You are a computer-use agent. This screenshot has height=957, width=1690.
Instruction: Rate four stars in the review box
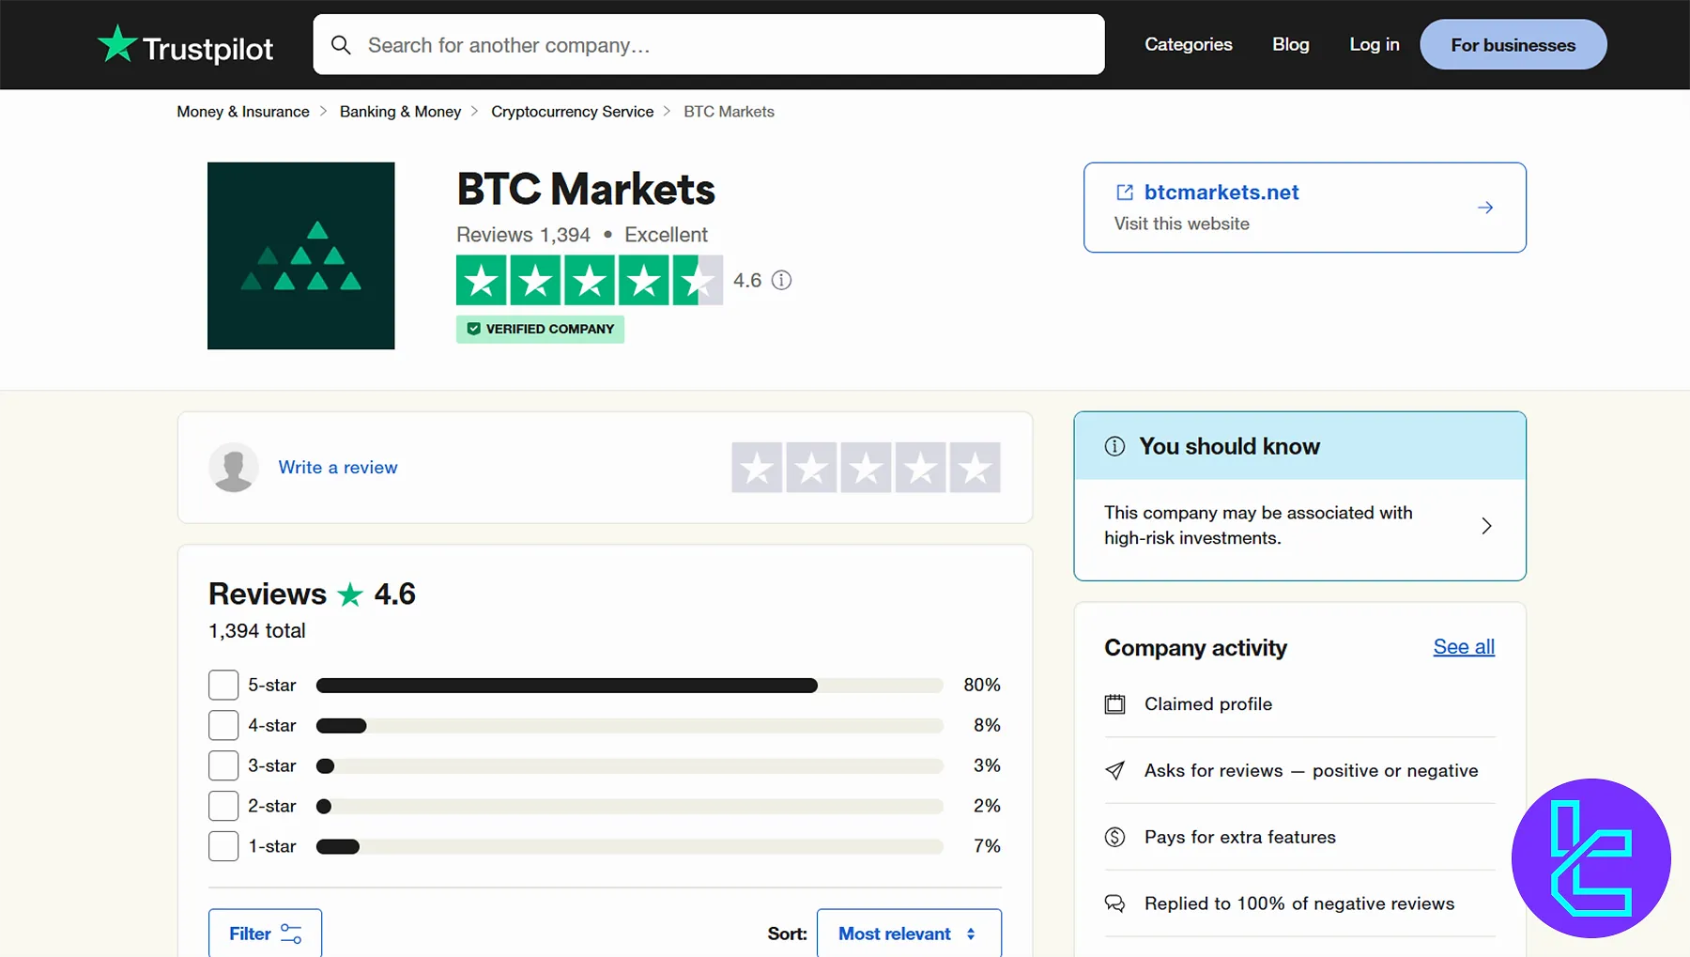(x=920, y=467)
